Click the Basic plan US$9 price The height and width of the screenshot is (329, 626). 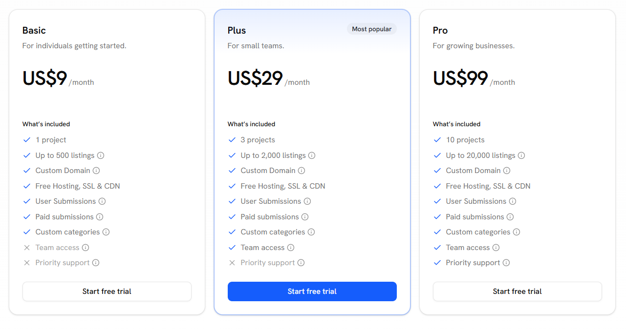pyautogui.click(x=45, y=78)
